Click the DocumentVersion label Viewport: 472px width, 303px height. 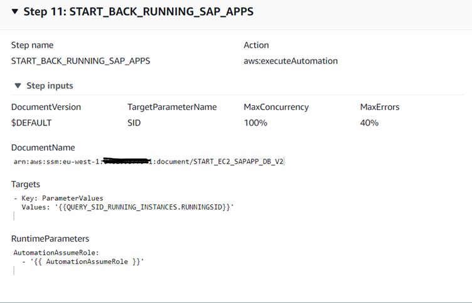(x=46, y=107)
